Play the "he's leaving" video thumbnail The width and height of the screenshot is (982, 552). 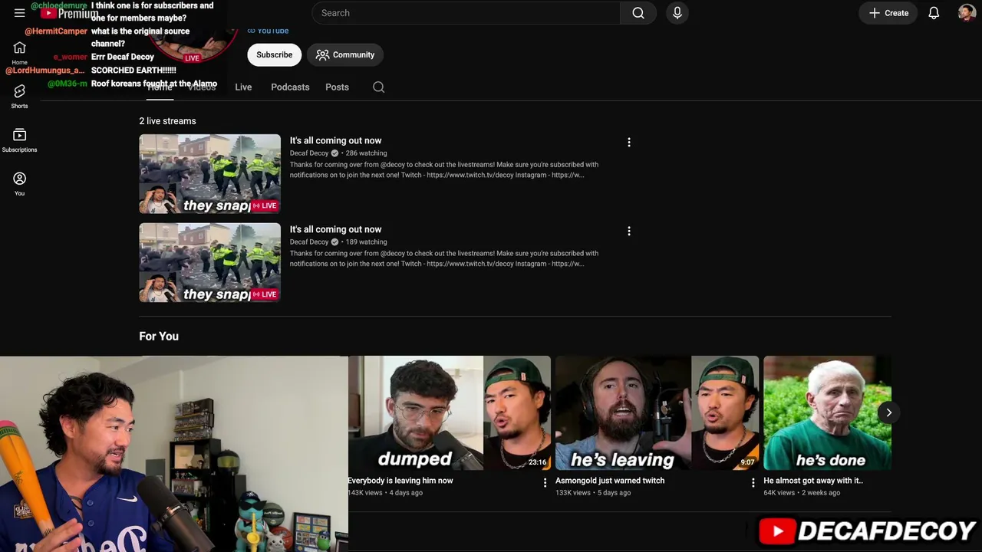click(x=657, y=412)
